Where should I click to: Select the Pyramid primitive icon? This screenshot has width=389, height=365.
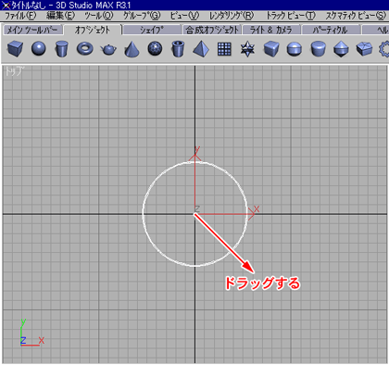coord(201,49)
